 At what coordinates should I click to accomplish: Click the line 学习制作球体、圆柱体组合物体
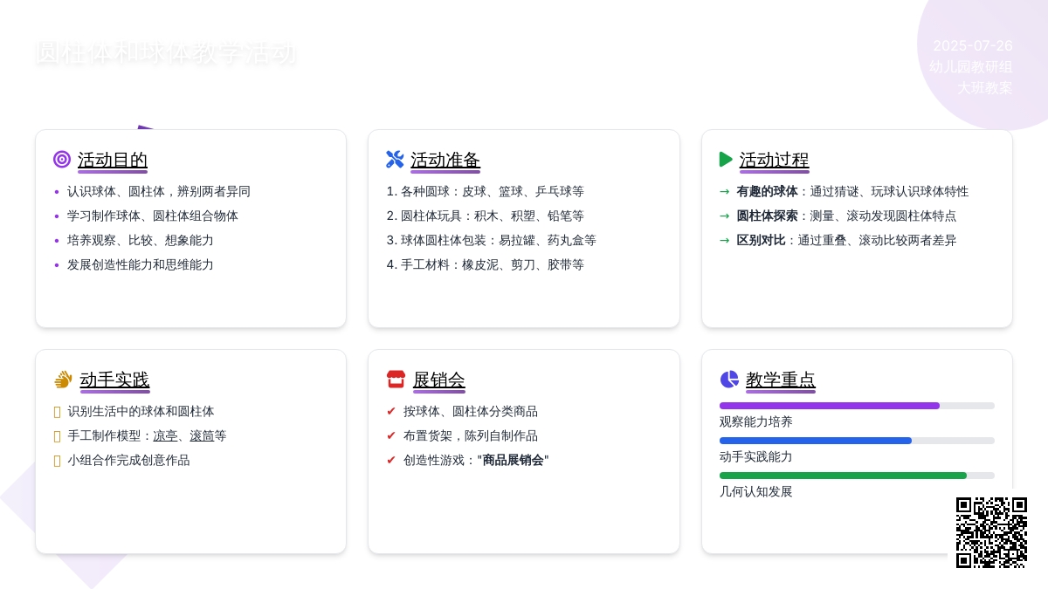[x=153, y=216]
